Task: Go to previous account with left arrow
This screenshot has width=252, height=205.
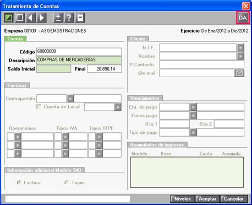Action: (x=31, y=18)
